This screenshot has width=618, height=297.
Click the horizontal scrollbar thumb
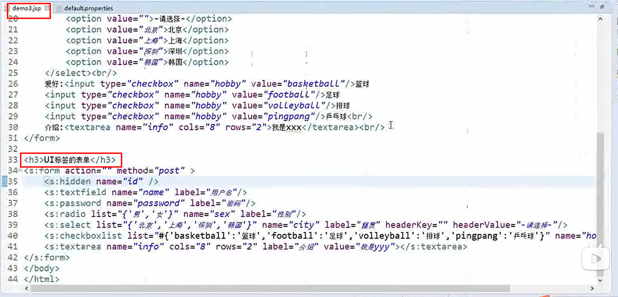270,288
